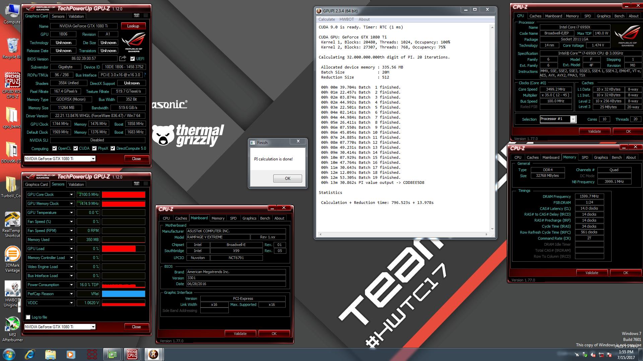This screenshot has width=643, height=361.
Task: Toggle the OpenCL checkbox
Action: (x=55, y=148)
